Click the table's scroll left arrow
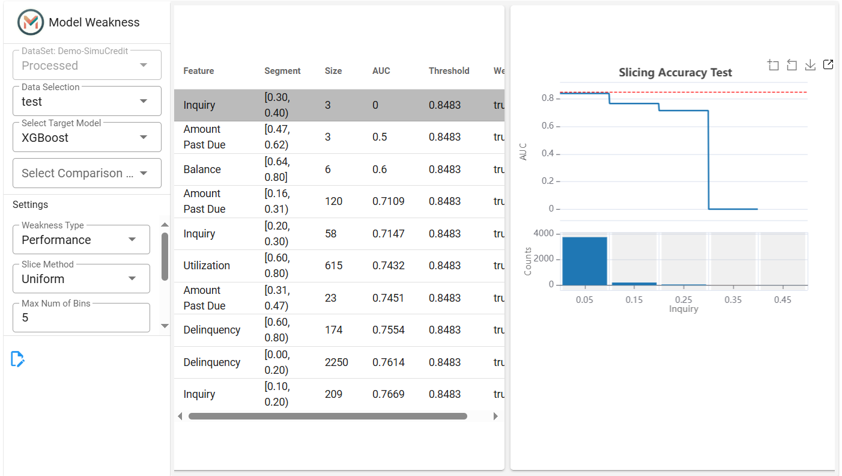Viewport: 842px width, 476px height. click(x=180, y=416)
